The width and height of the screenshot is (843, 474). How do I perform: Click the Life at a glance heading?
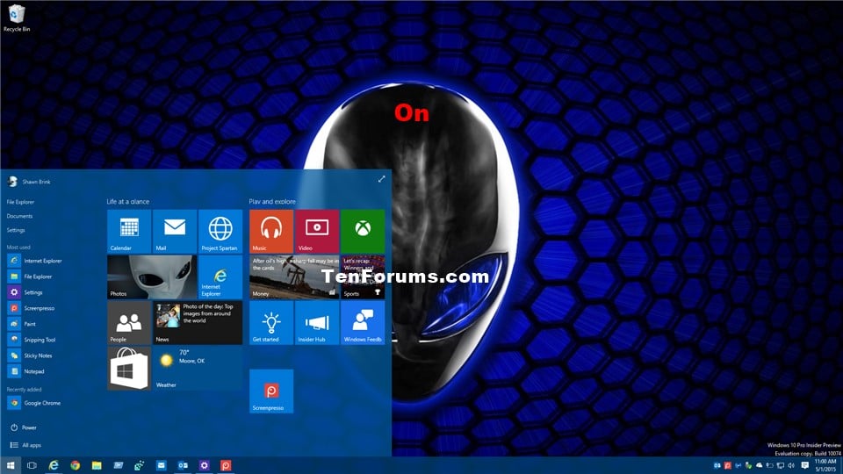pyautogui.click(x=128, y=202)
